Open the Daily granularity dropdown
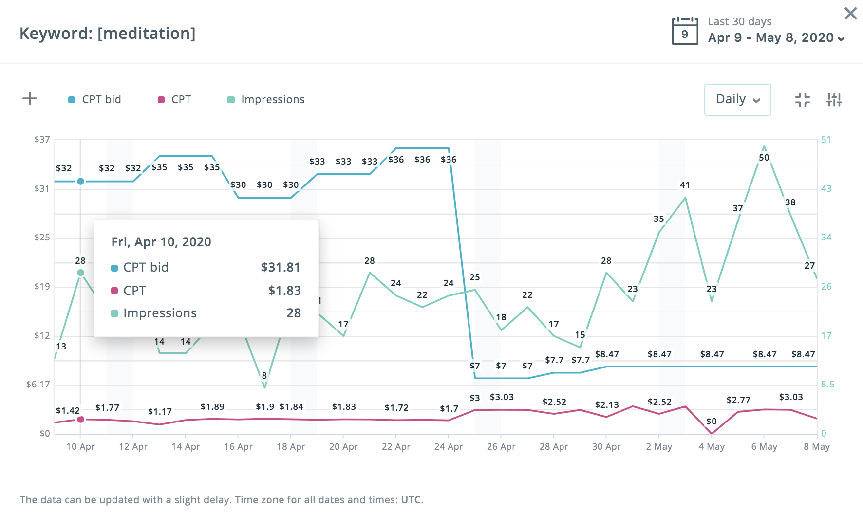863x514 pixels. (x=737, y=99)
